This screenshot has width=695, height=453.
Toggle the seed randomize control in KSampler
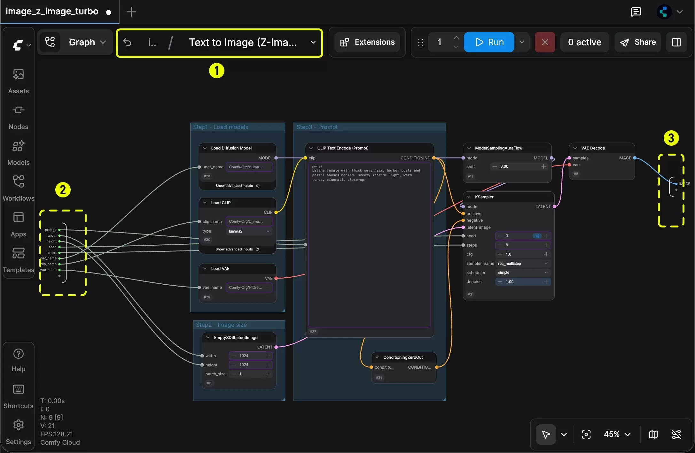pos(537,236)
